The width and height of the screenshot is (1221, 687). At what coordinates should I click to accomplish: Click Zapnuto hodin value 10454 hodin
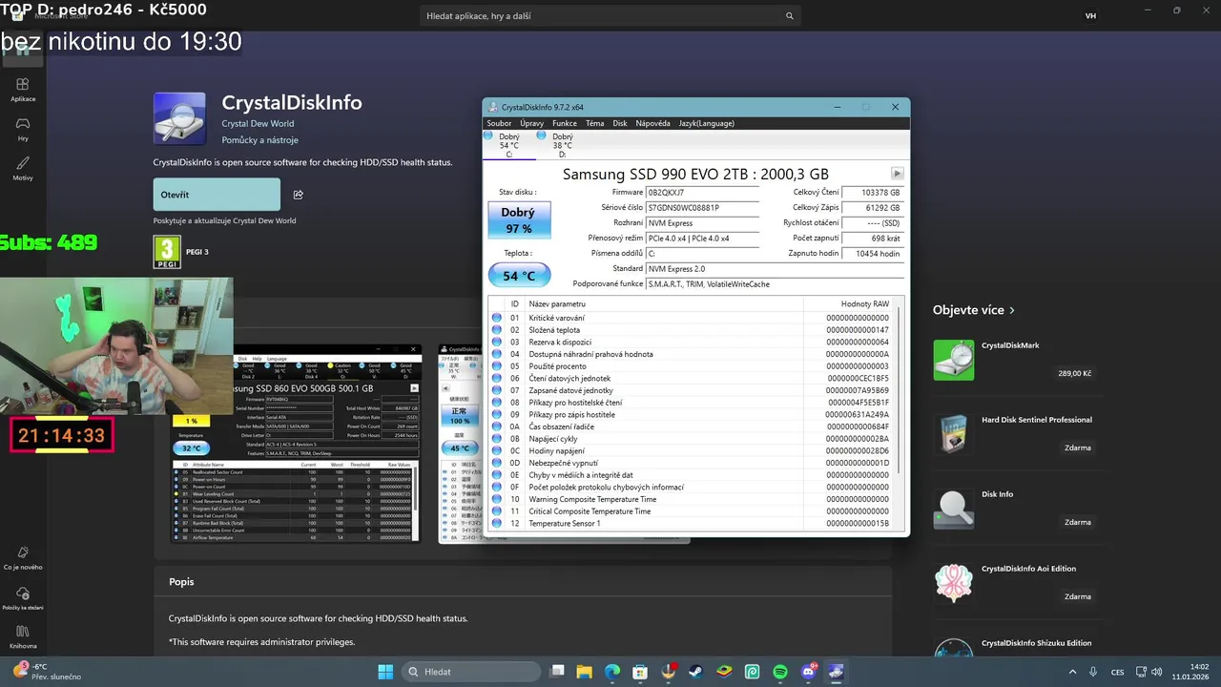[x=874, y=253]
